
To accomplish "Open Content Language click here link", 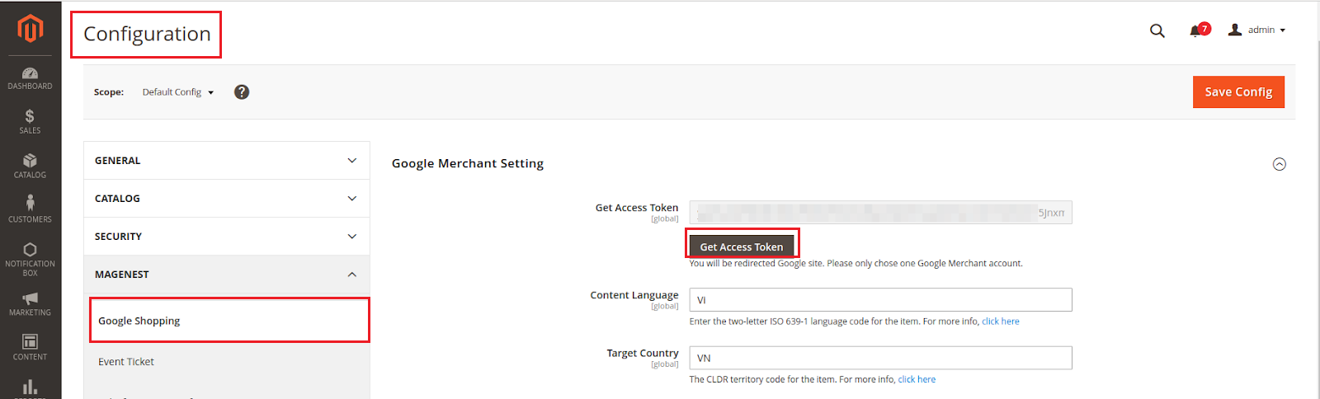I will (x=1000, y=322).
